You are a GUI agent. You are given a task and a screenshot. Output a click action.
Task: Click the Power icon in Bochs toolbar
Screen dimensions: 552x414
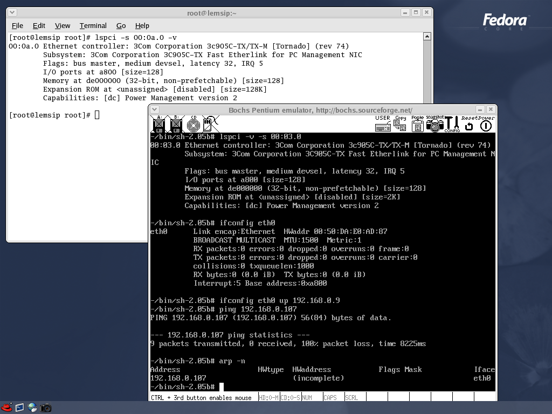[x=486, y=124]
